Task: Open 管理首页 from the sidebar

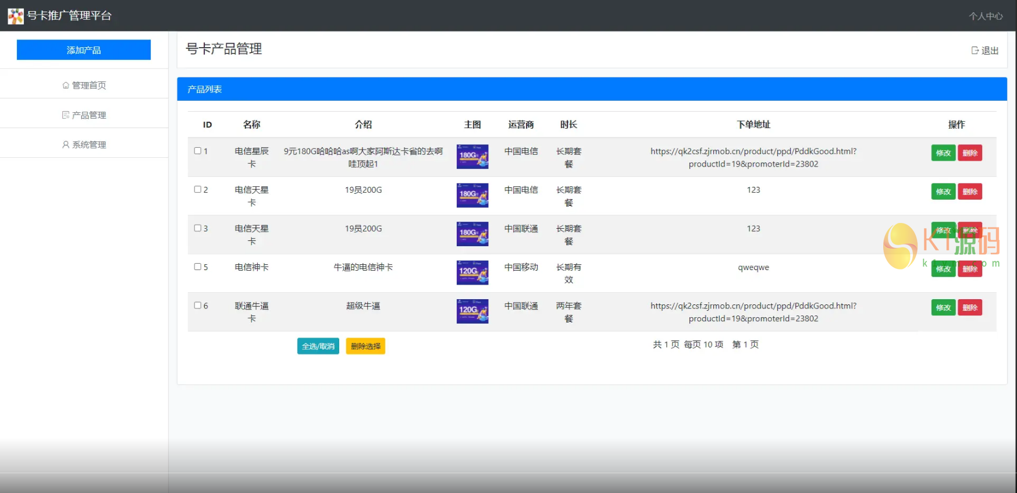Action: (84, 86)
